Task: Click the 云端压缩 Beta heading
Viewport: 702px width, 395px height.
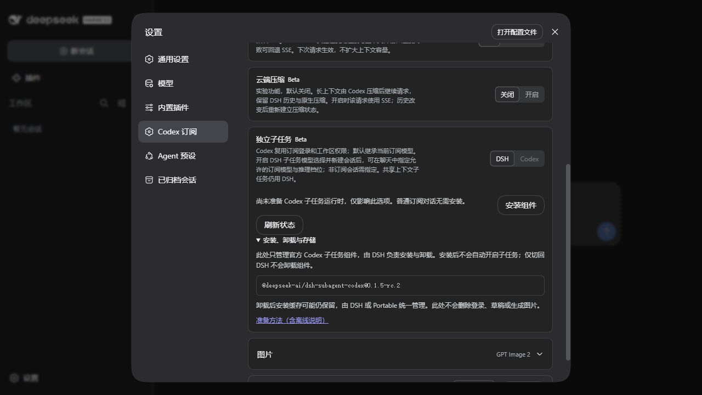Action: click(x=278, y=80)
